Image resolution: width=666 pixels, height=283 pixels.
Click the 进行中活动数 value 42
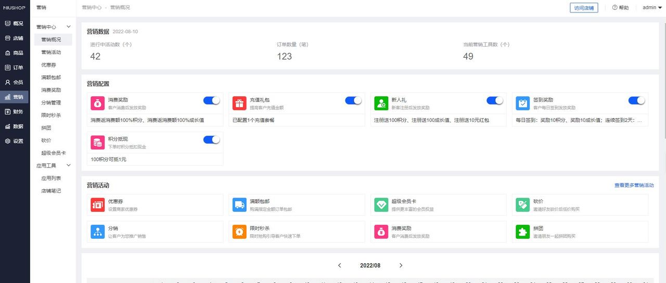click(95, 56)
